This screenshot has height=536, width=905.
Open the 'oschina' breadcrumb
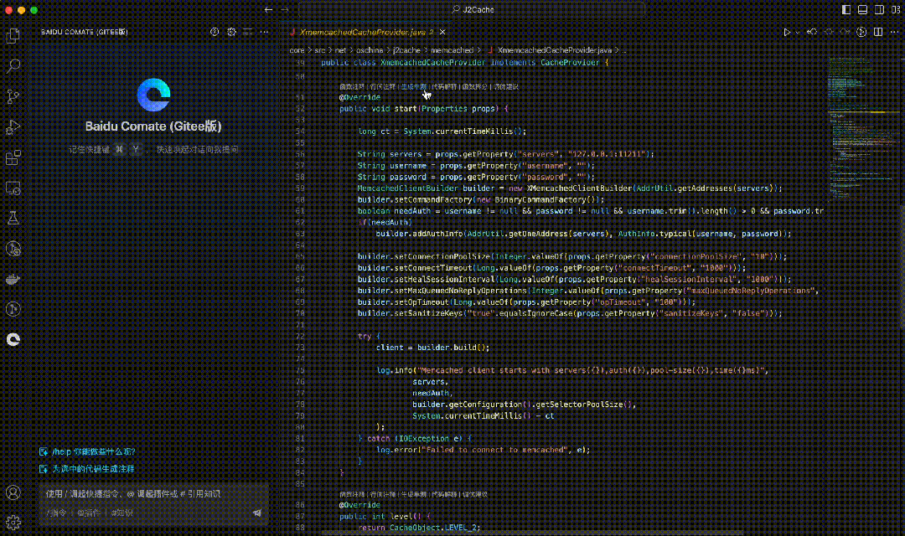pos(370,50)
